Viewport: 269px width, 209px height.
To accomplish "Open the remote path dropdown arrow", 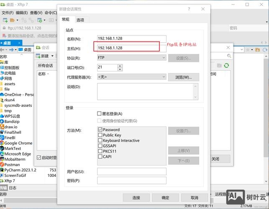I will pos(241,50).
